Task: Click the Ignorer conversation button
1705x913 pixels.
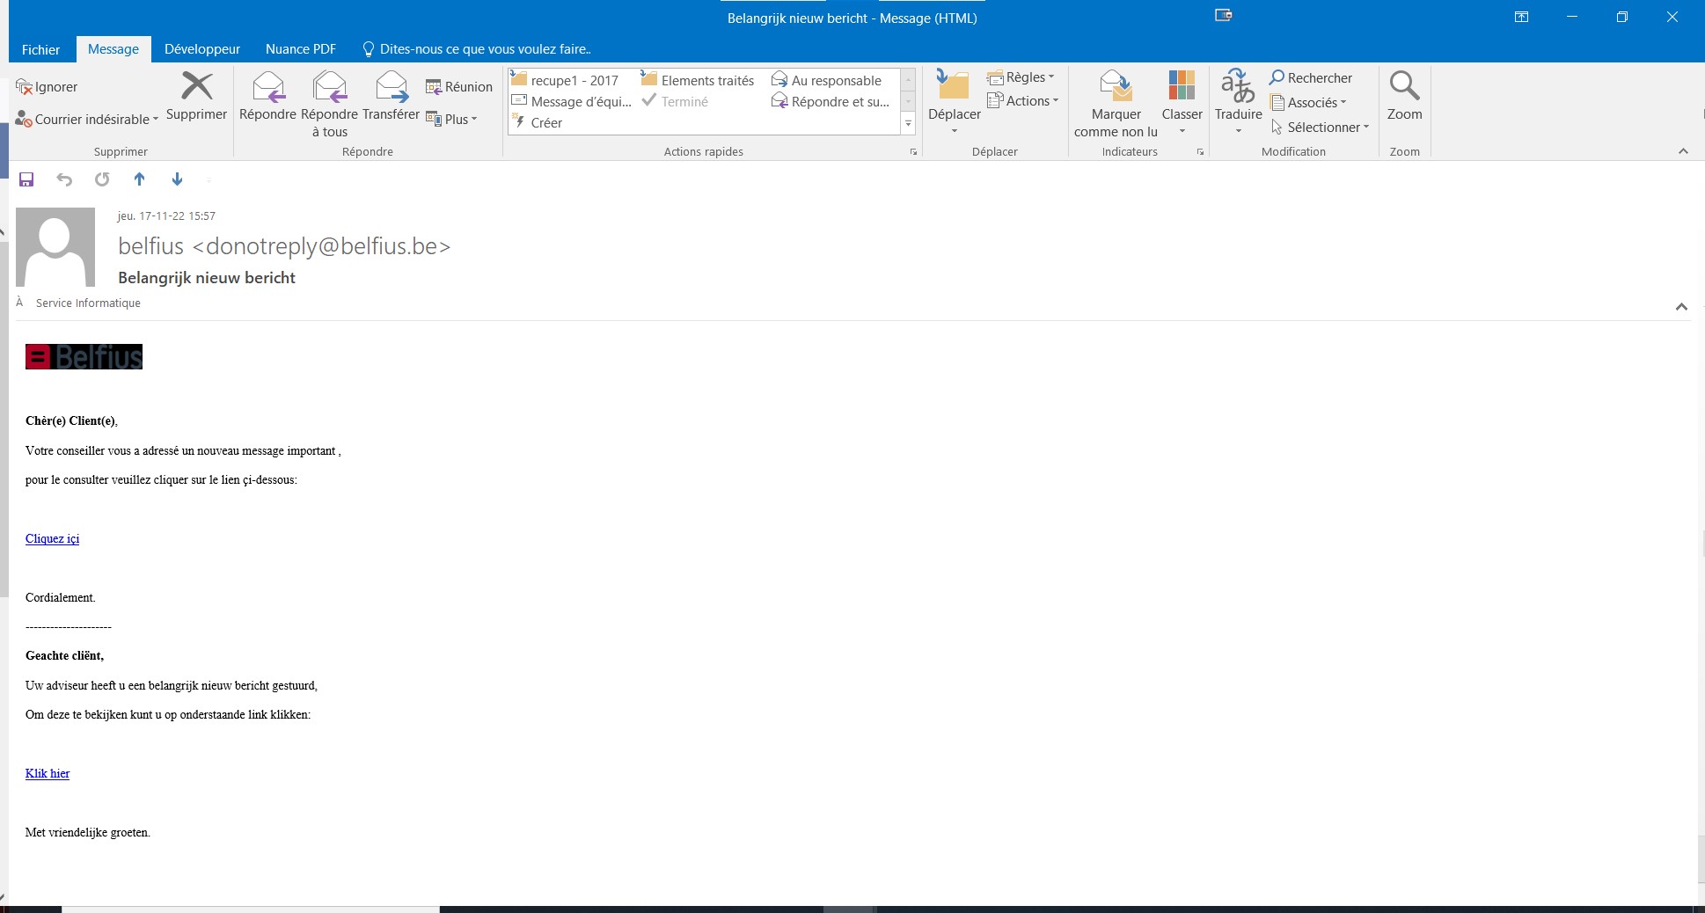Action: 48,87
